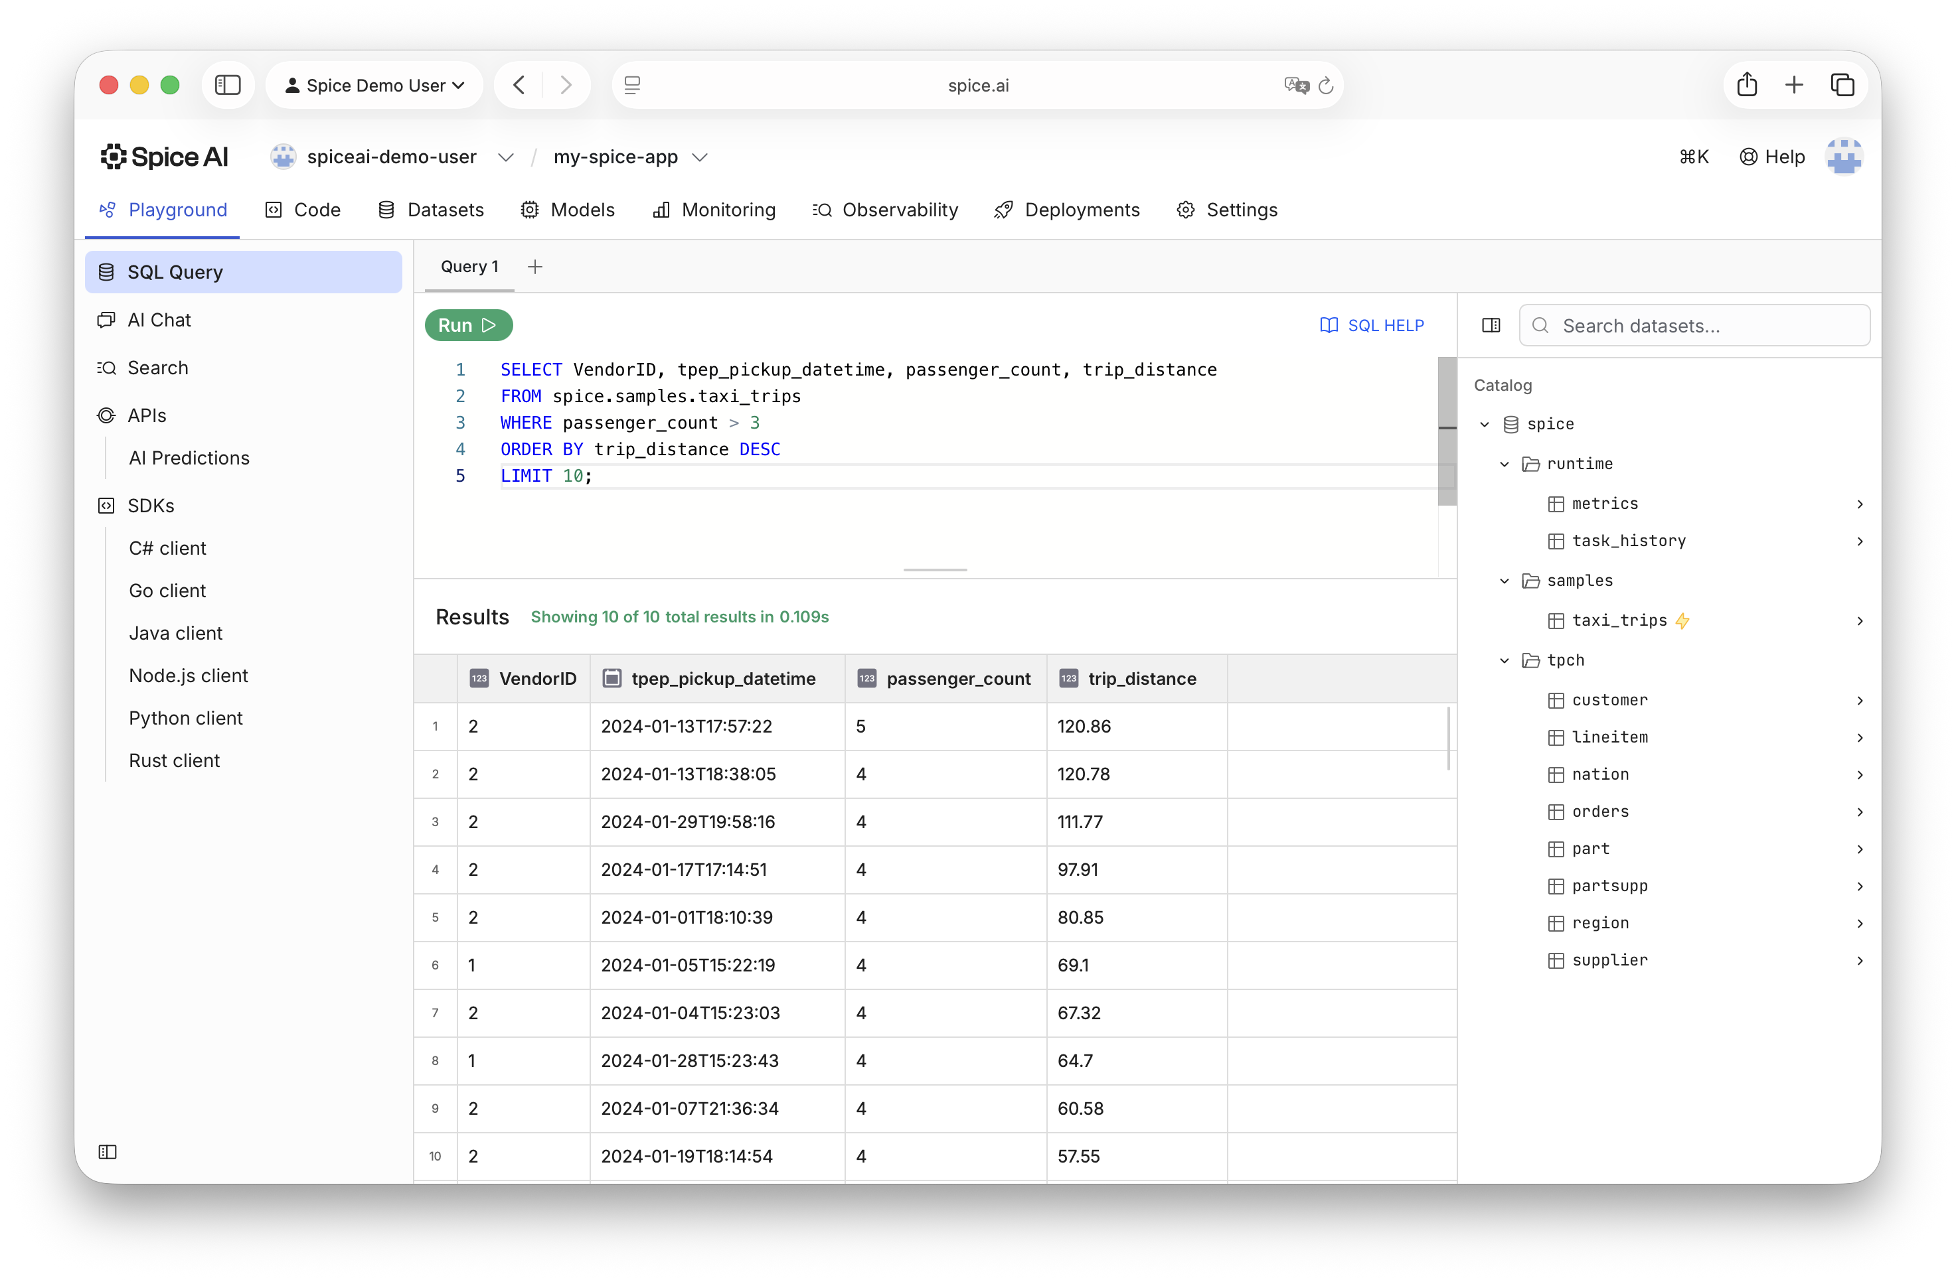Image resolution: width=1956 pixels, height=1282 pixels.
Task: Open the translate page icon in address bar
Action: [x=1295, y=86]
